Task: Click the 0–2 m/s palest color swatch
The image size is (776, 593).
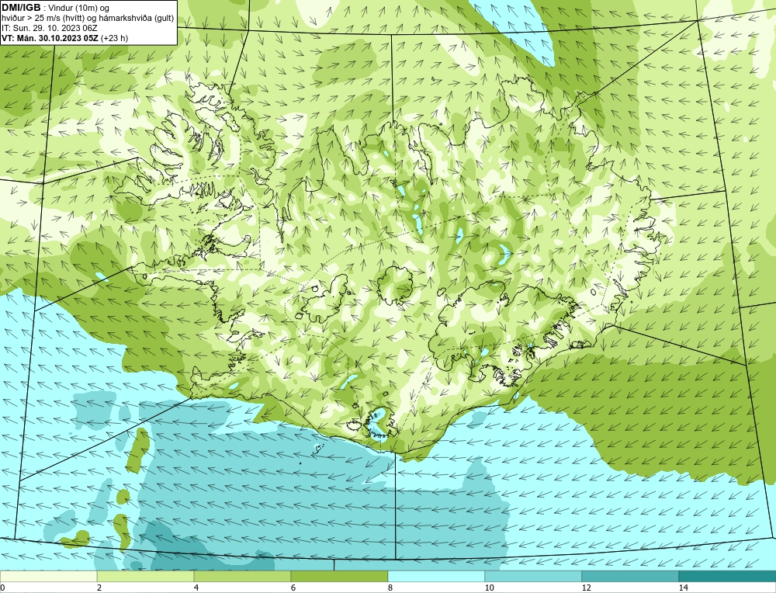Action: click(48, 576)
